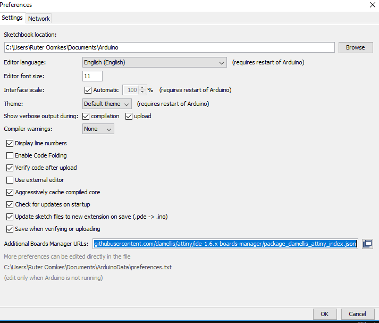Viewport: 379px width, 323px height.
Task: Toggle Verify code after upload
Action: tap(10, 168)
